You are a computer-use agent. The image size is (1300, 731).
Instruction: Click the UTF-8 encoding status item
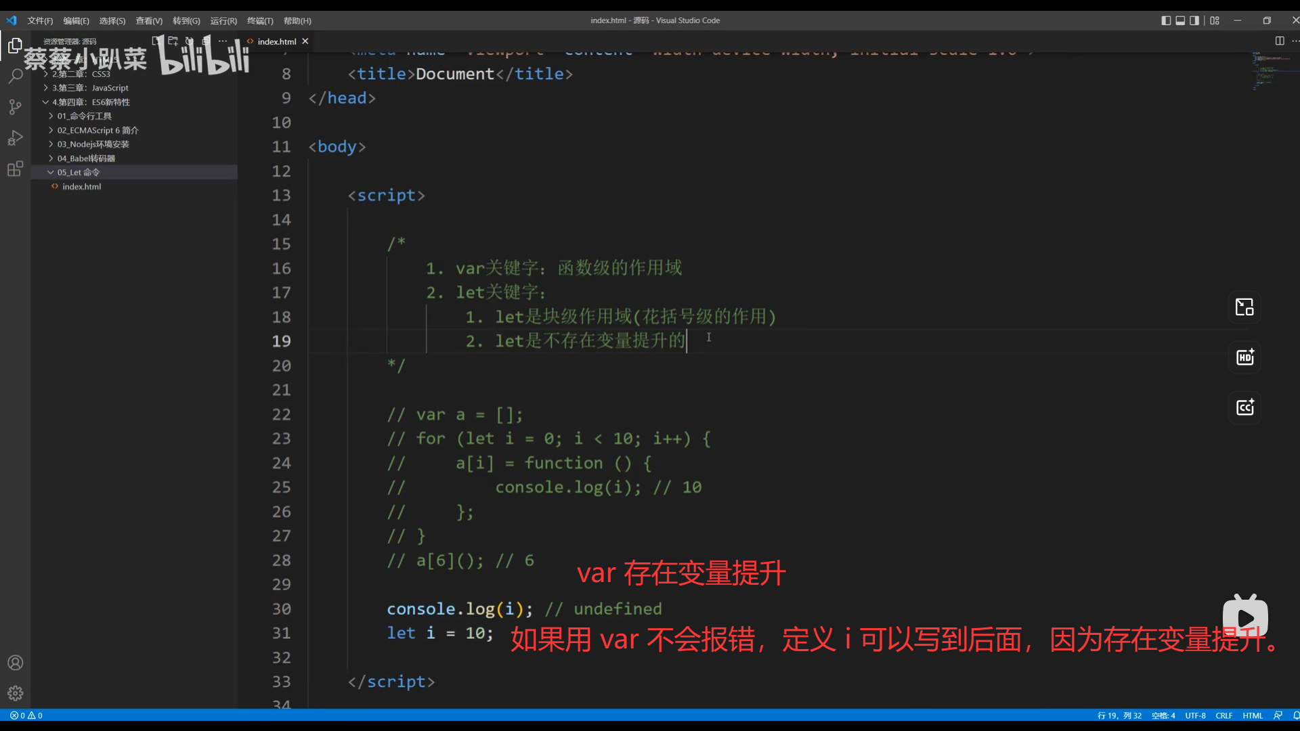coord(1195,715)
